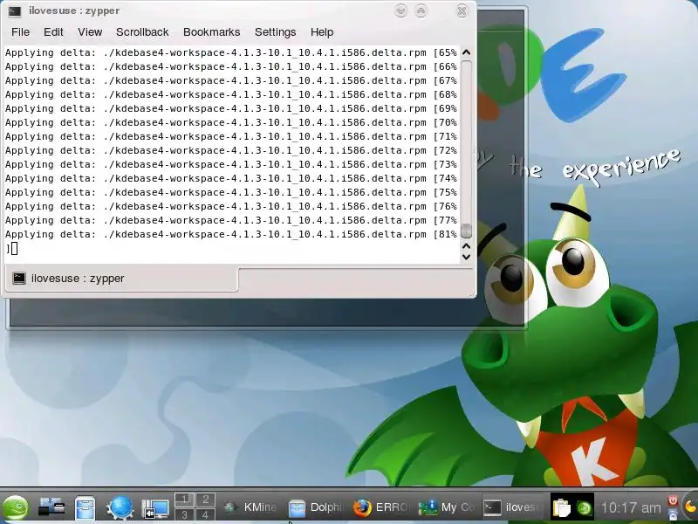Click the Konsole title bar terminal icon

click(15, 11)
